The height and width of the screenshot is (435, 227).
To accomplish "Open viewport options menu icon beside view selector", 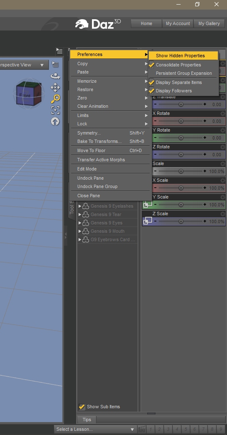I will click(56, 65).
